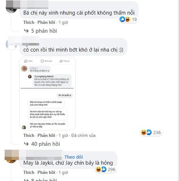Click the haha emoji beside 236 reactions

pyautogui.click(x=143, y=132)
